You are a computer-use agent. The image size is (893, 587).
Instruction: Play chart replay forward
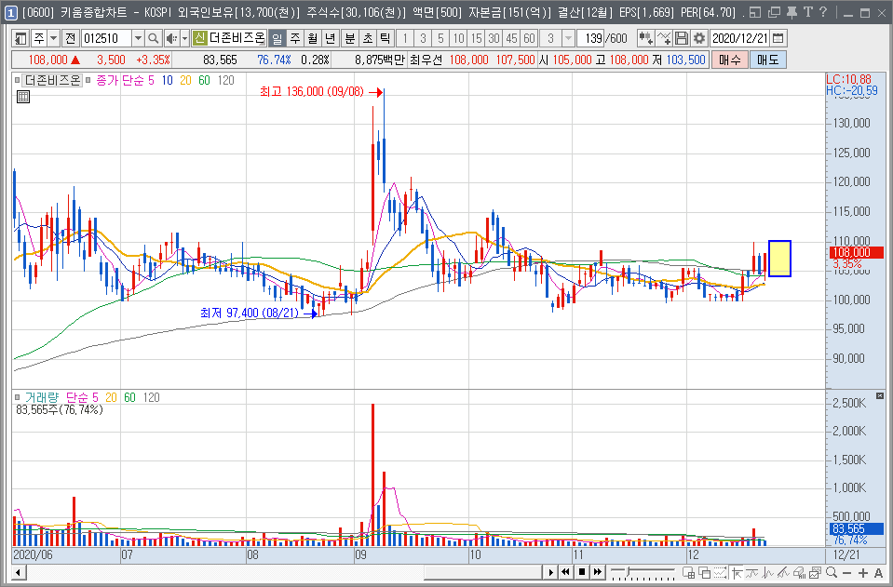[550, 572]
